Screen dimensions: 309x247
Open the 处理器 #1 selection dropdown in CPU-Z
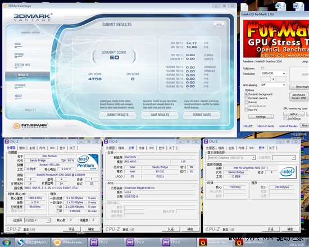pos(37,220)
